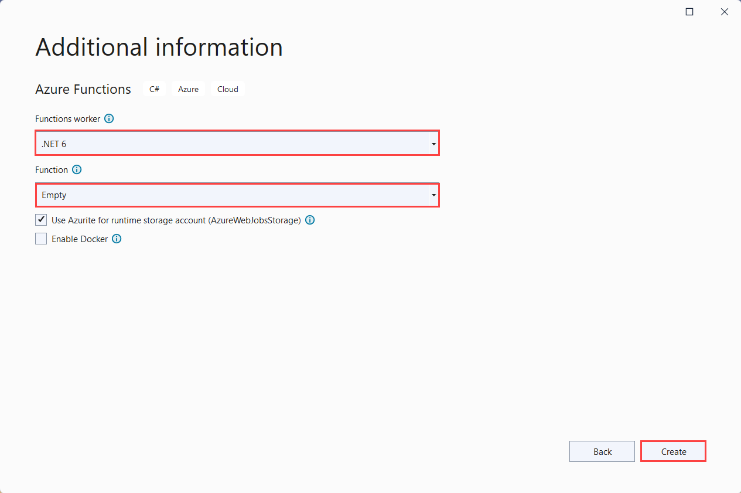The height and width of the screenshot is (493, 741).
Task: Click the Create button
Action: tap(673, 451)
